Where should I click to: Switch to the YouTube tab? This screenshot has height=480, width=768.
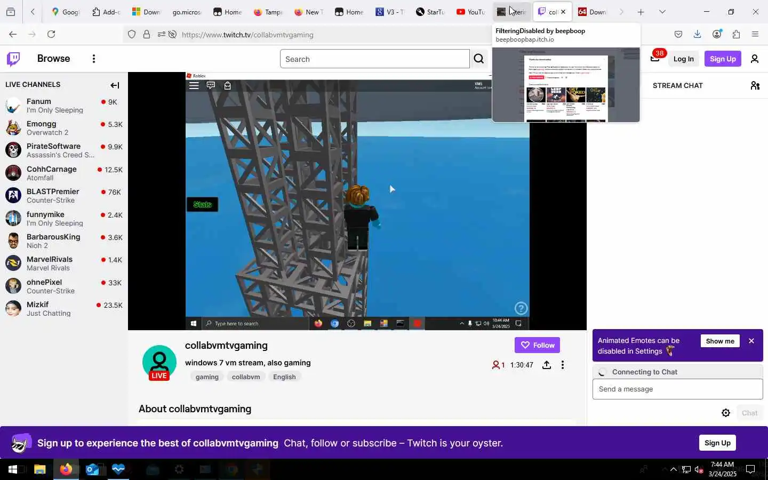click(x=471, y=12)
